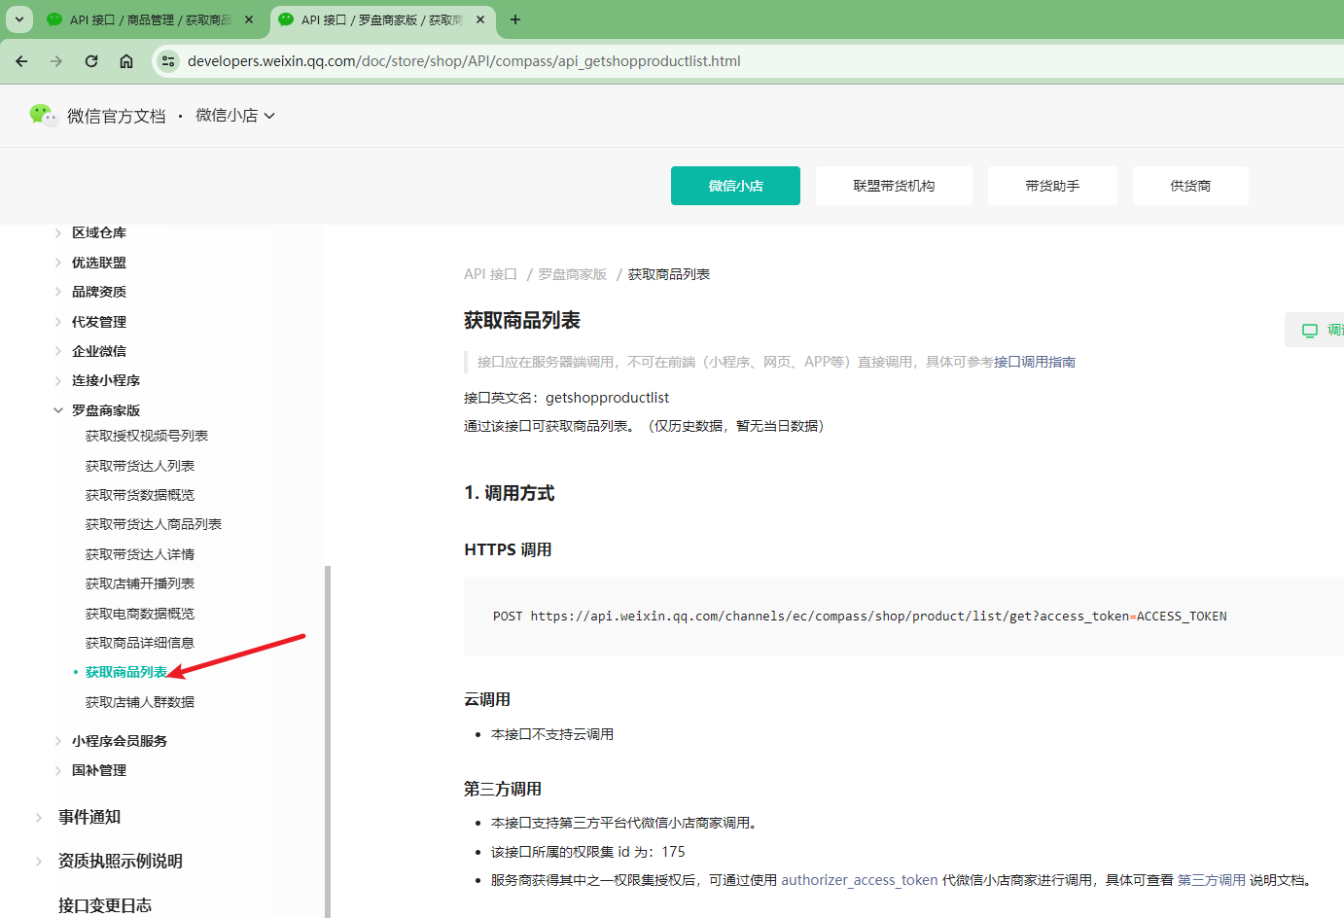
Task: Switch to 供货商 tab
Action: [x=1190, y=186]
